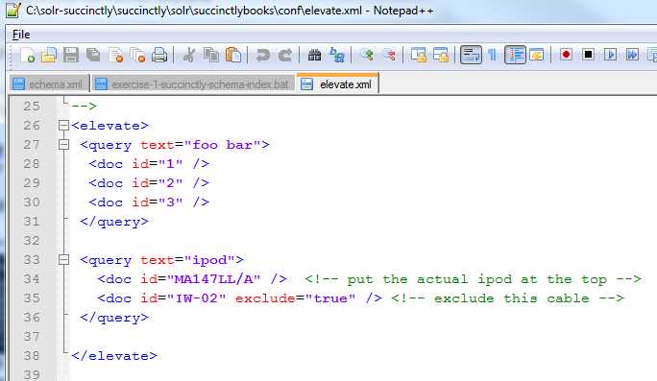The height and width of the screenshot is (381, 657).
Task: Click the closing query tag on line 31
Action: coord(114,222)
